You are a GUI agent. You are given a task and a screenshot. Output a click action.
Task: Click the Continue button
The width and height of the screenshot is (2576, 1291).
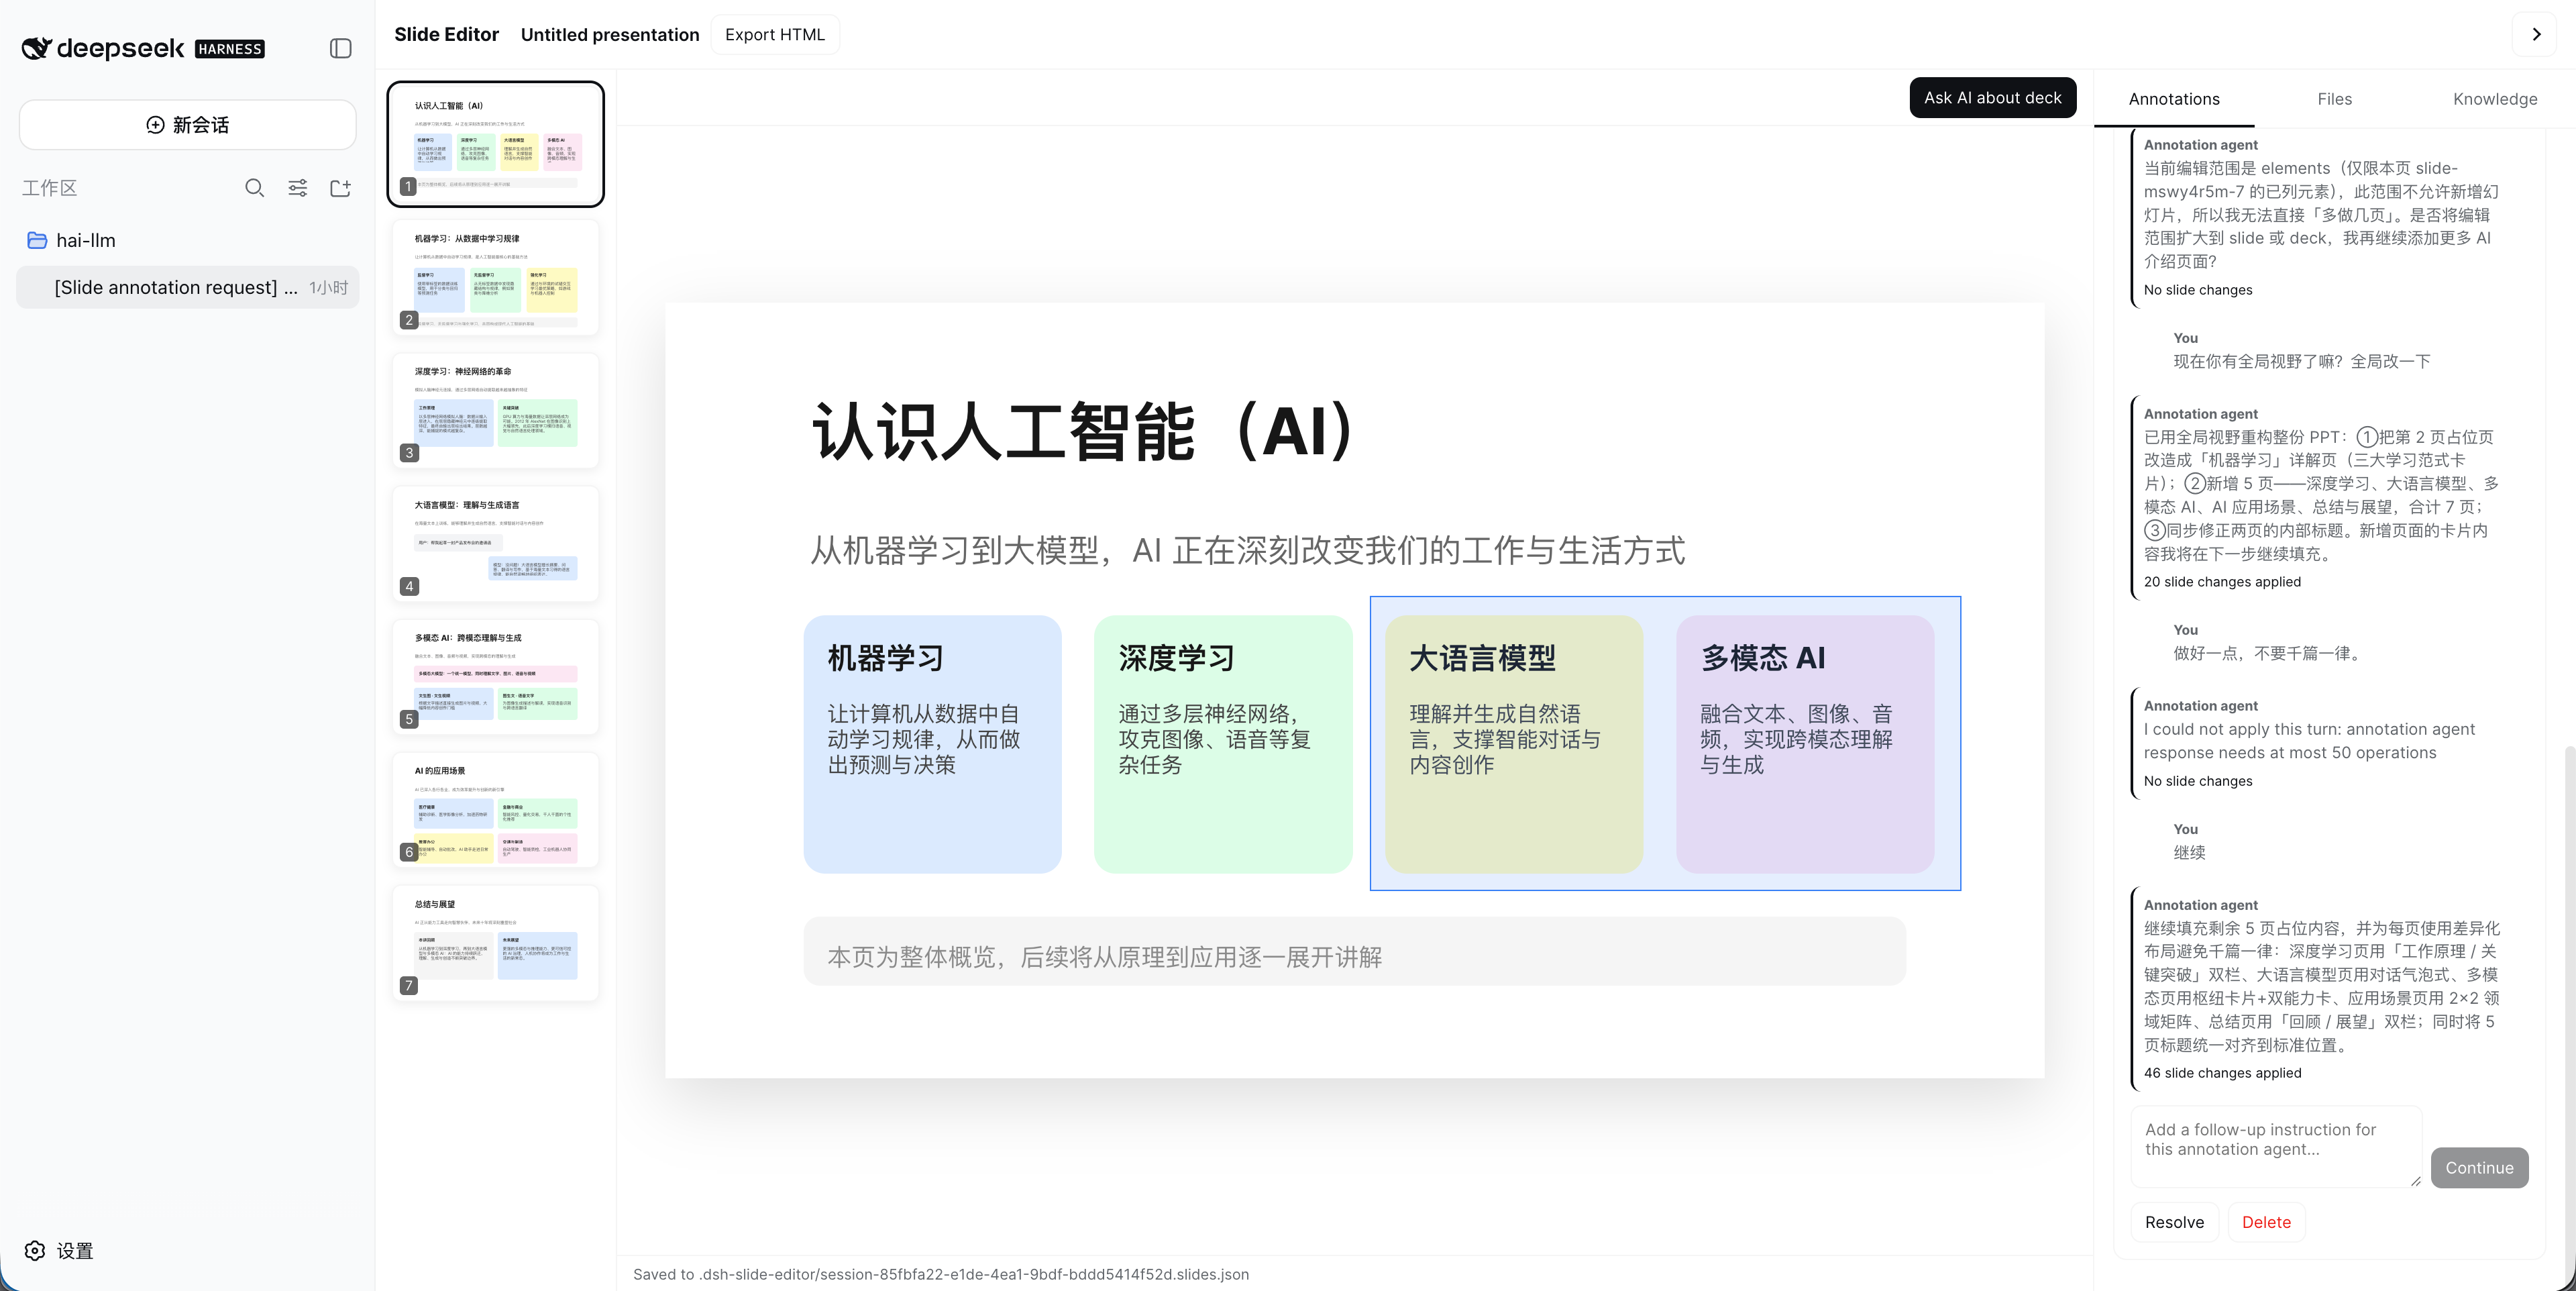tap(2479, 1167)
